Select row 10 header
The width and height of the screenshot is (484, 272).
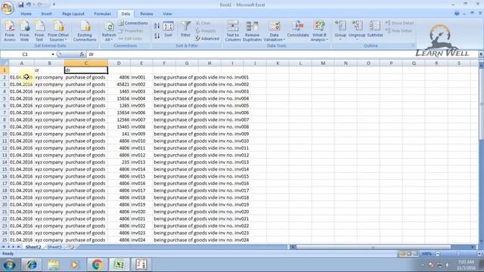5,134
